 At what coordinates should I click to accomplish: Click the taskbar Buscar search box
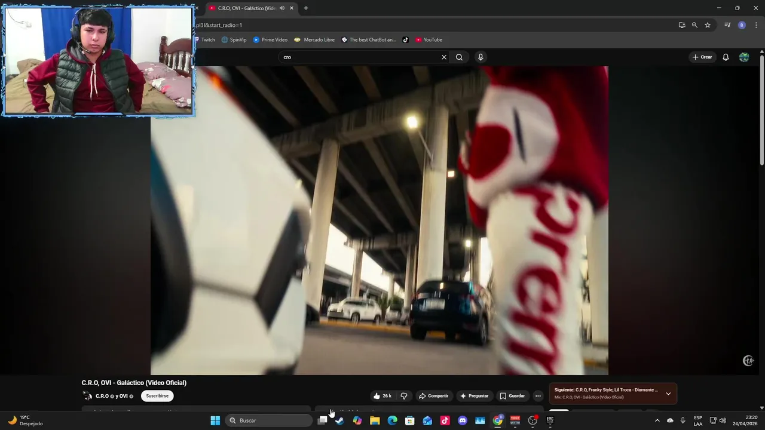tap(269, 420)
